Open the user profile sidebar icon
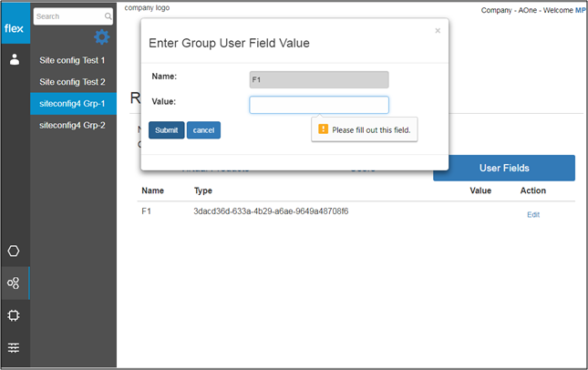Image resolution: width=588 pixels, height=370 pixels. pos(15,60)
